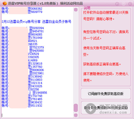The height and width of the screenshot is (119, 134).
Task: Click password text 2761465
Action: (x=36, y=99)
